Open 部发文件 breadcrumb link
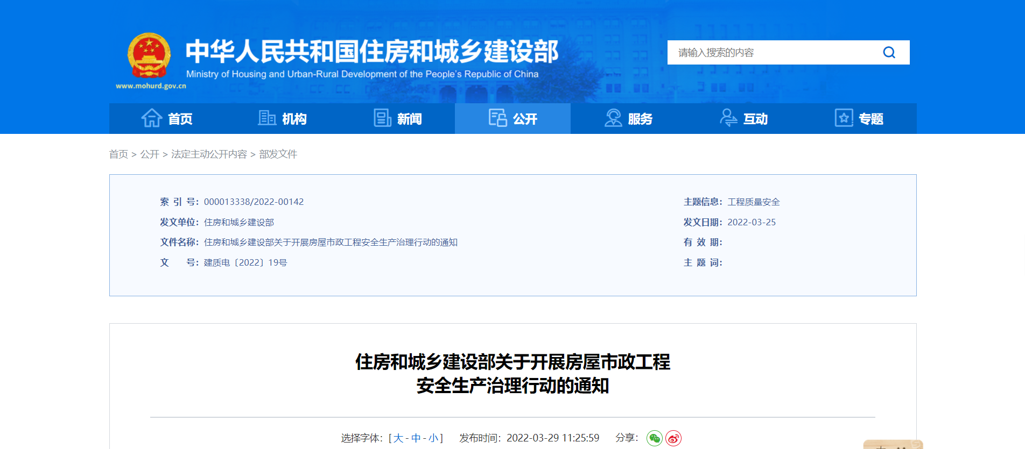 pyautogui.click(x=278, y=154)
